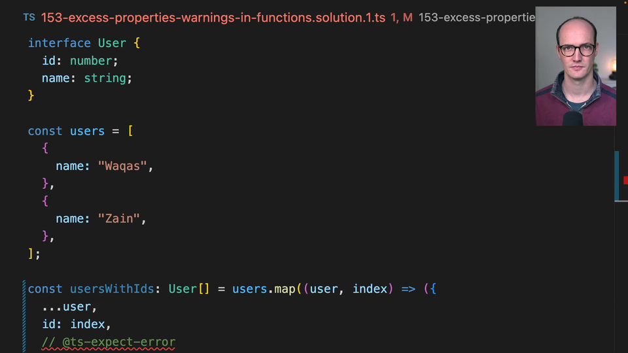Click the '...user' spread expression
The image size is (628, 353).
69,307
